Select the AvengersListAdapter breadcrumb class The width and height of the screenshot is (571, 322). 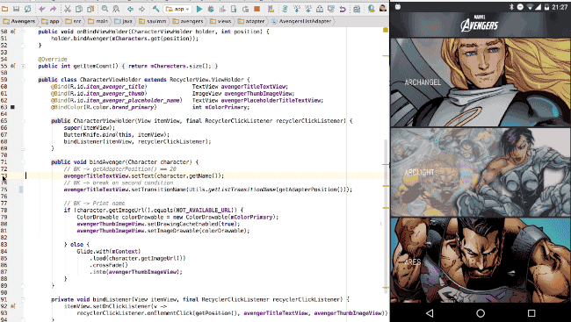pyautogui.click(x=302, y=21)
